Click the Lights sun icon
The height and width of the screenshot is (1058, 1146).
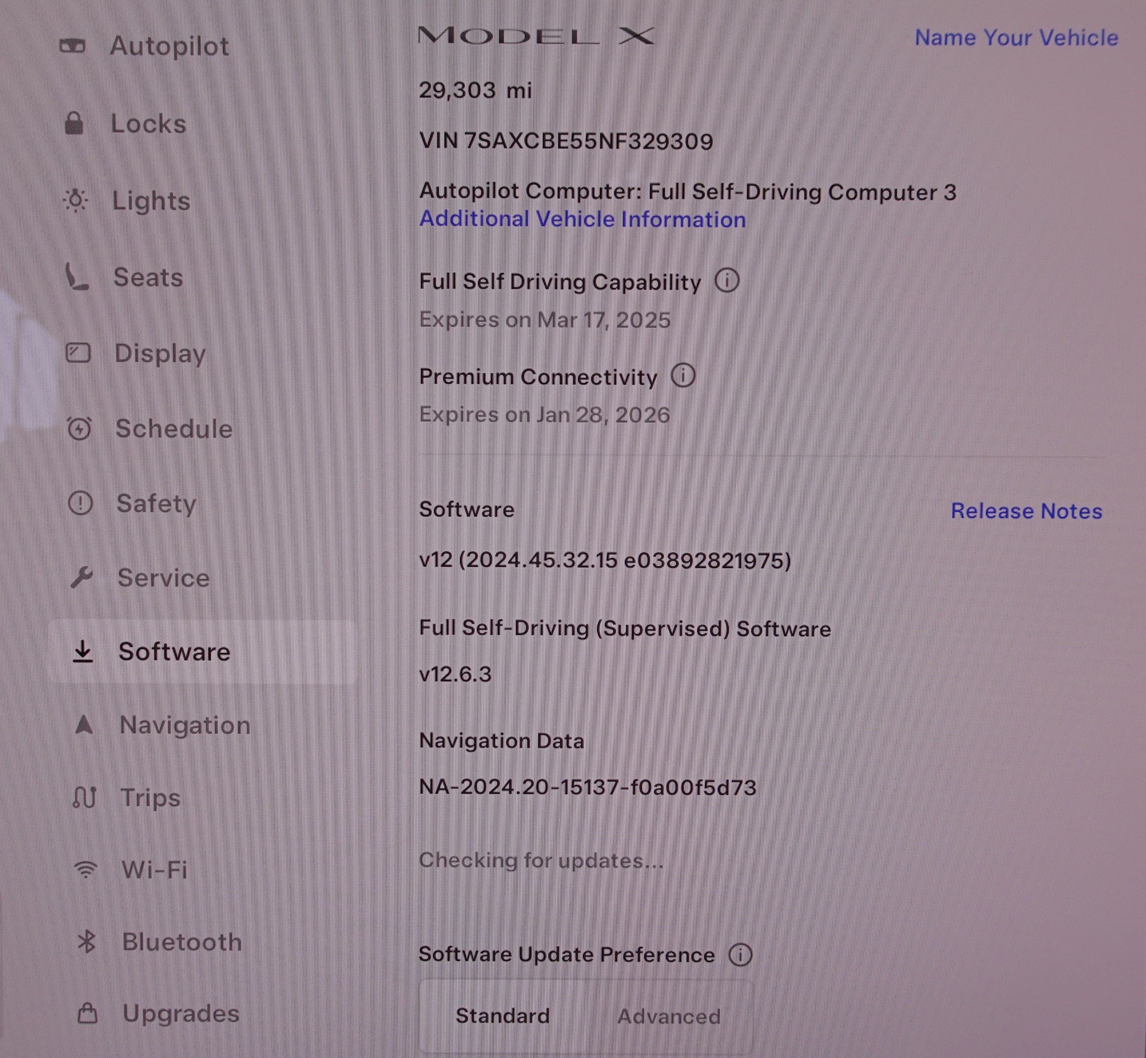point(76,201)
